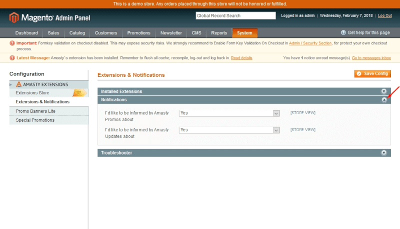Click the help question mark icon
The width and height of the screenshot is (400, 229).
[343, 32]
